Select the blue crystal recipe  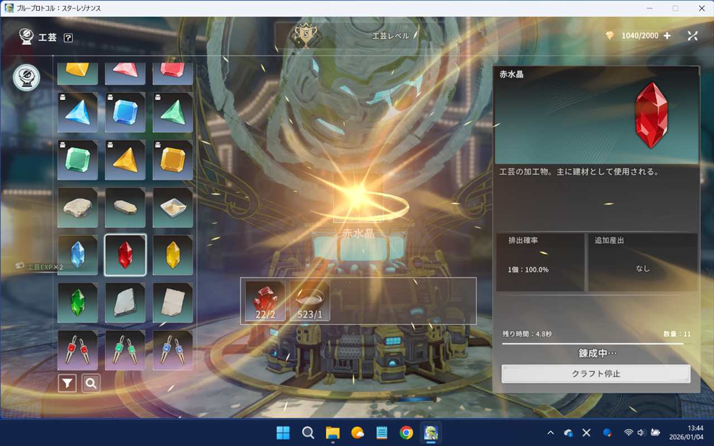click(x=78, y=255)
